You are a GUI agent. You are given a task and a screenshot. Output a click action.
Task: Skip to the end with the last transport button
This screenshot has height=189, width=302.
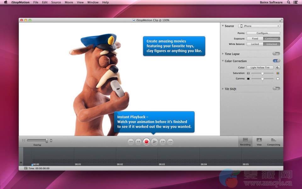[x=170, y=142]
